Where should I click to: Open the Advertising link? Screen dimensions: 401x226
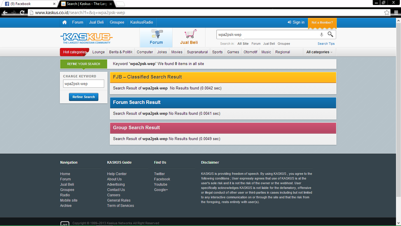pos(116,185)
